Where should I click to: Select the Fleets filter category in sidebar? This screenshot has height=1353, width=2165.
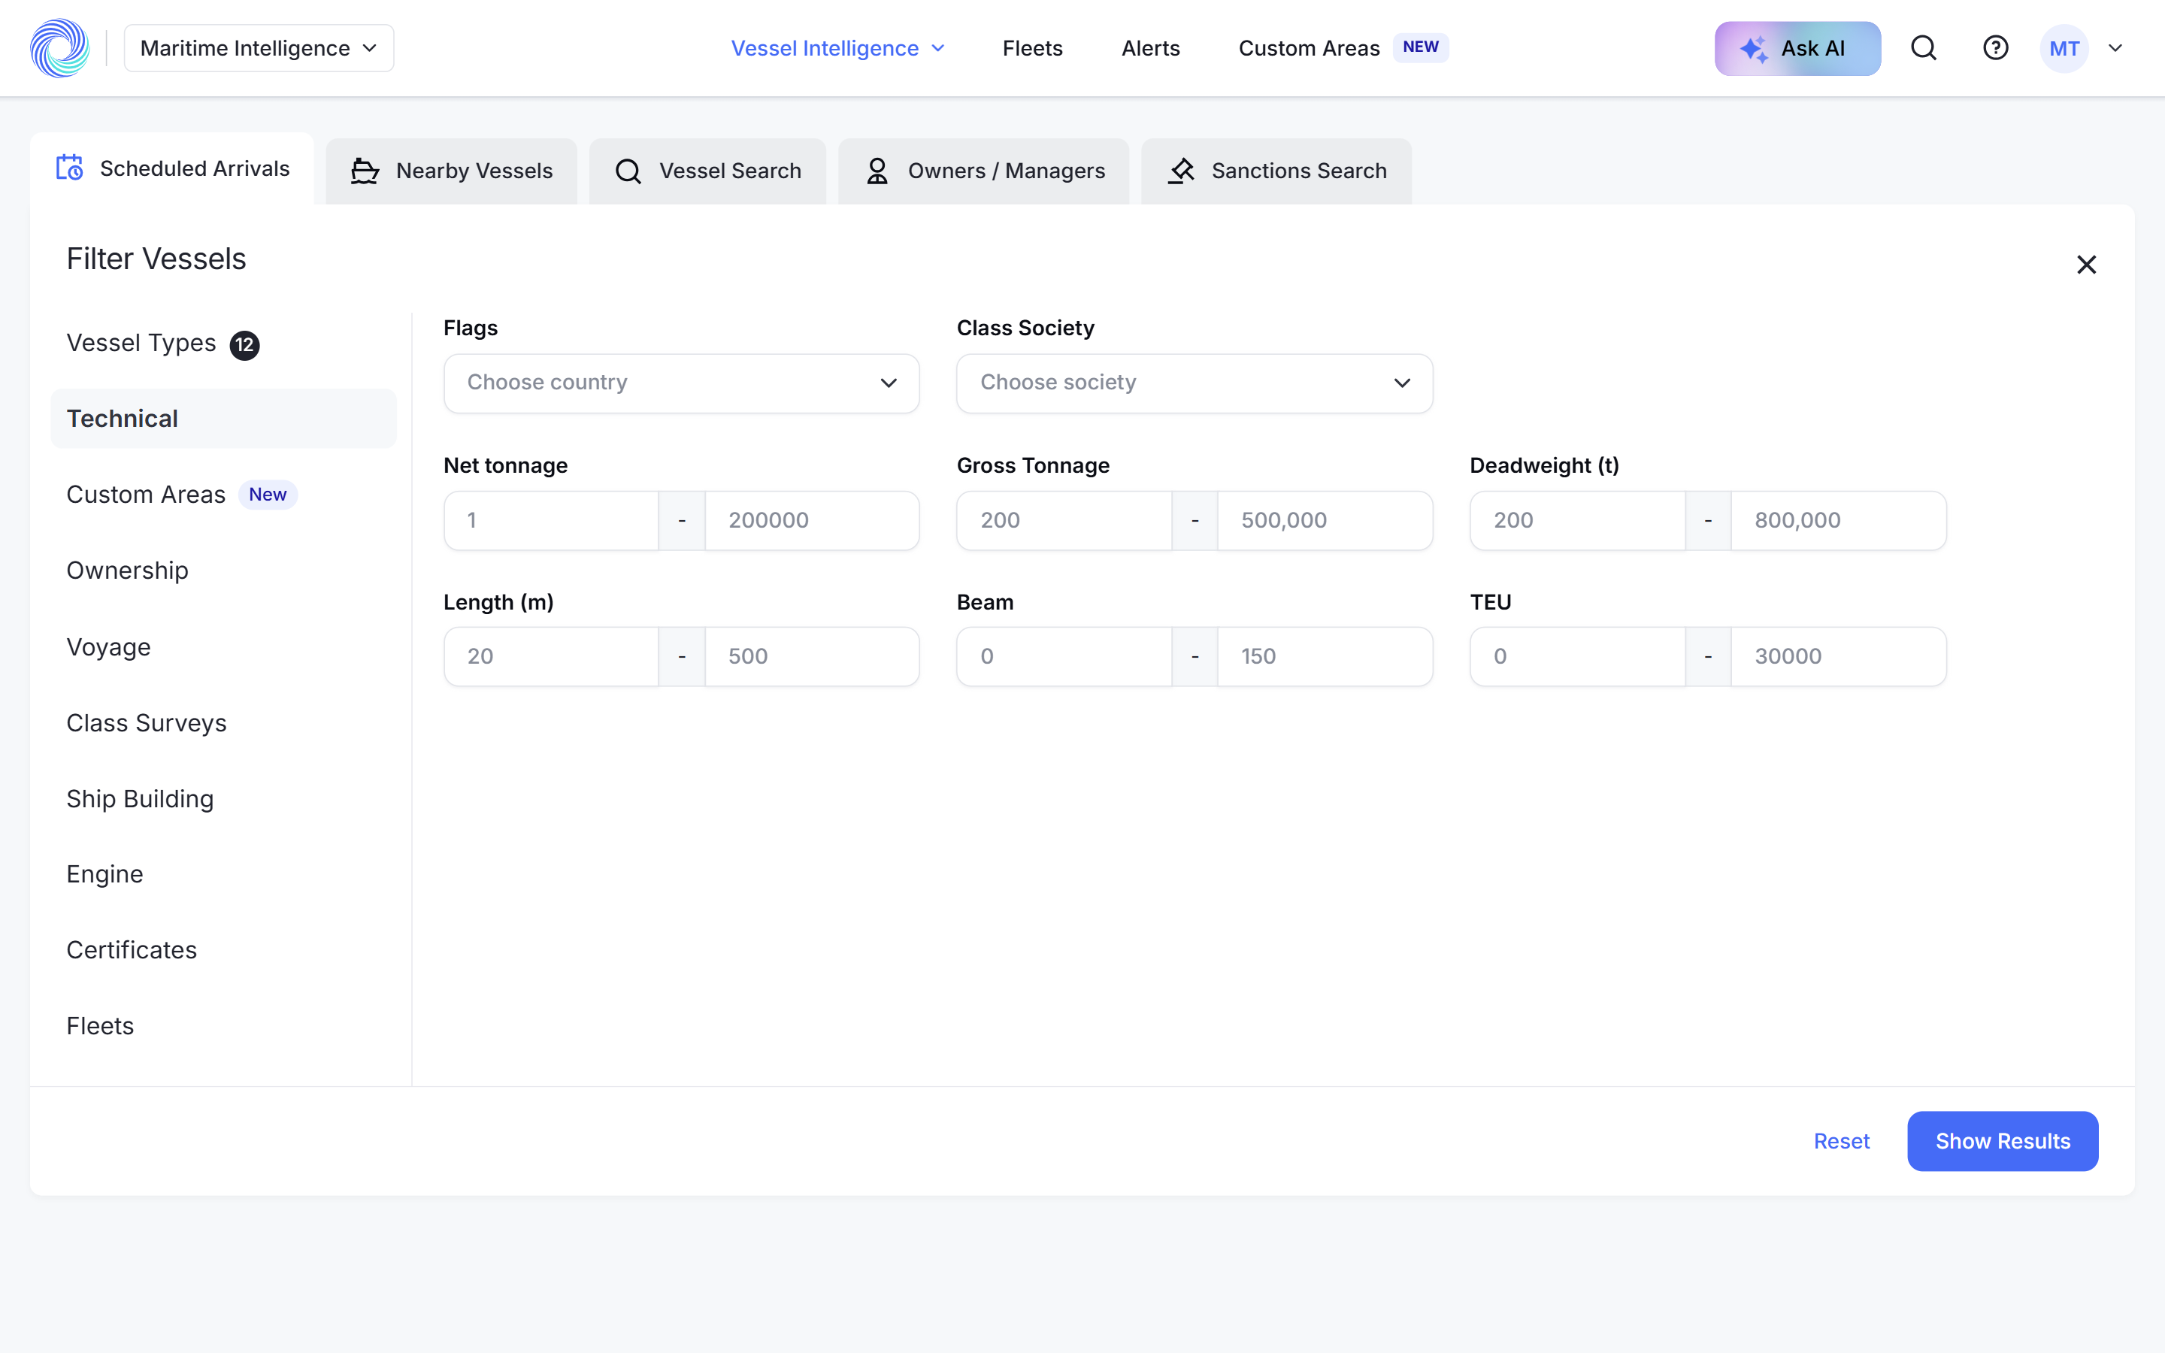tap(224, 1026)
